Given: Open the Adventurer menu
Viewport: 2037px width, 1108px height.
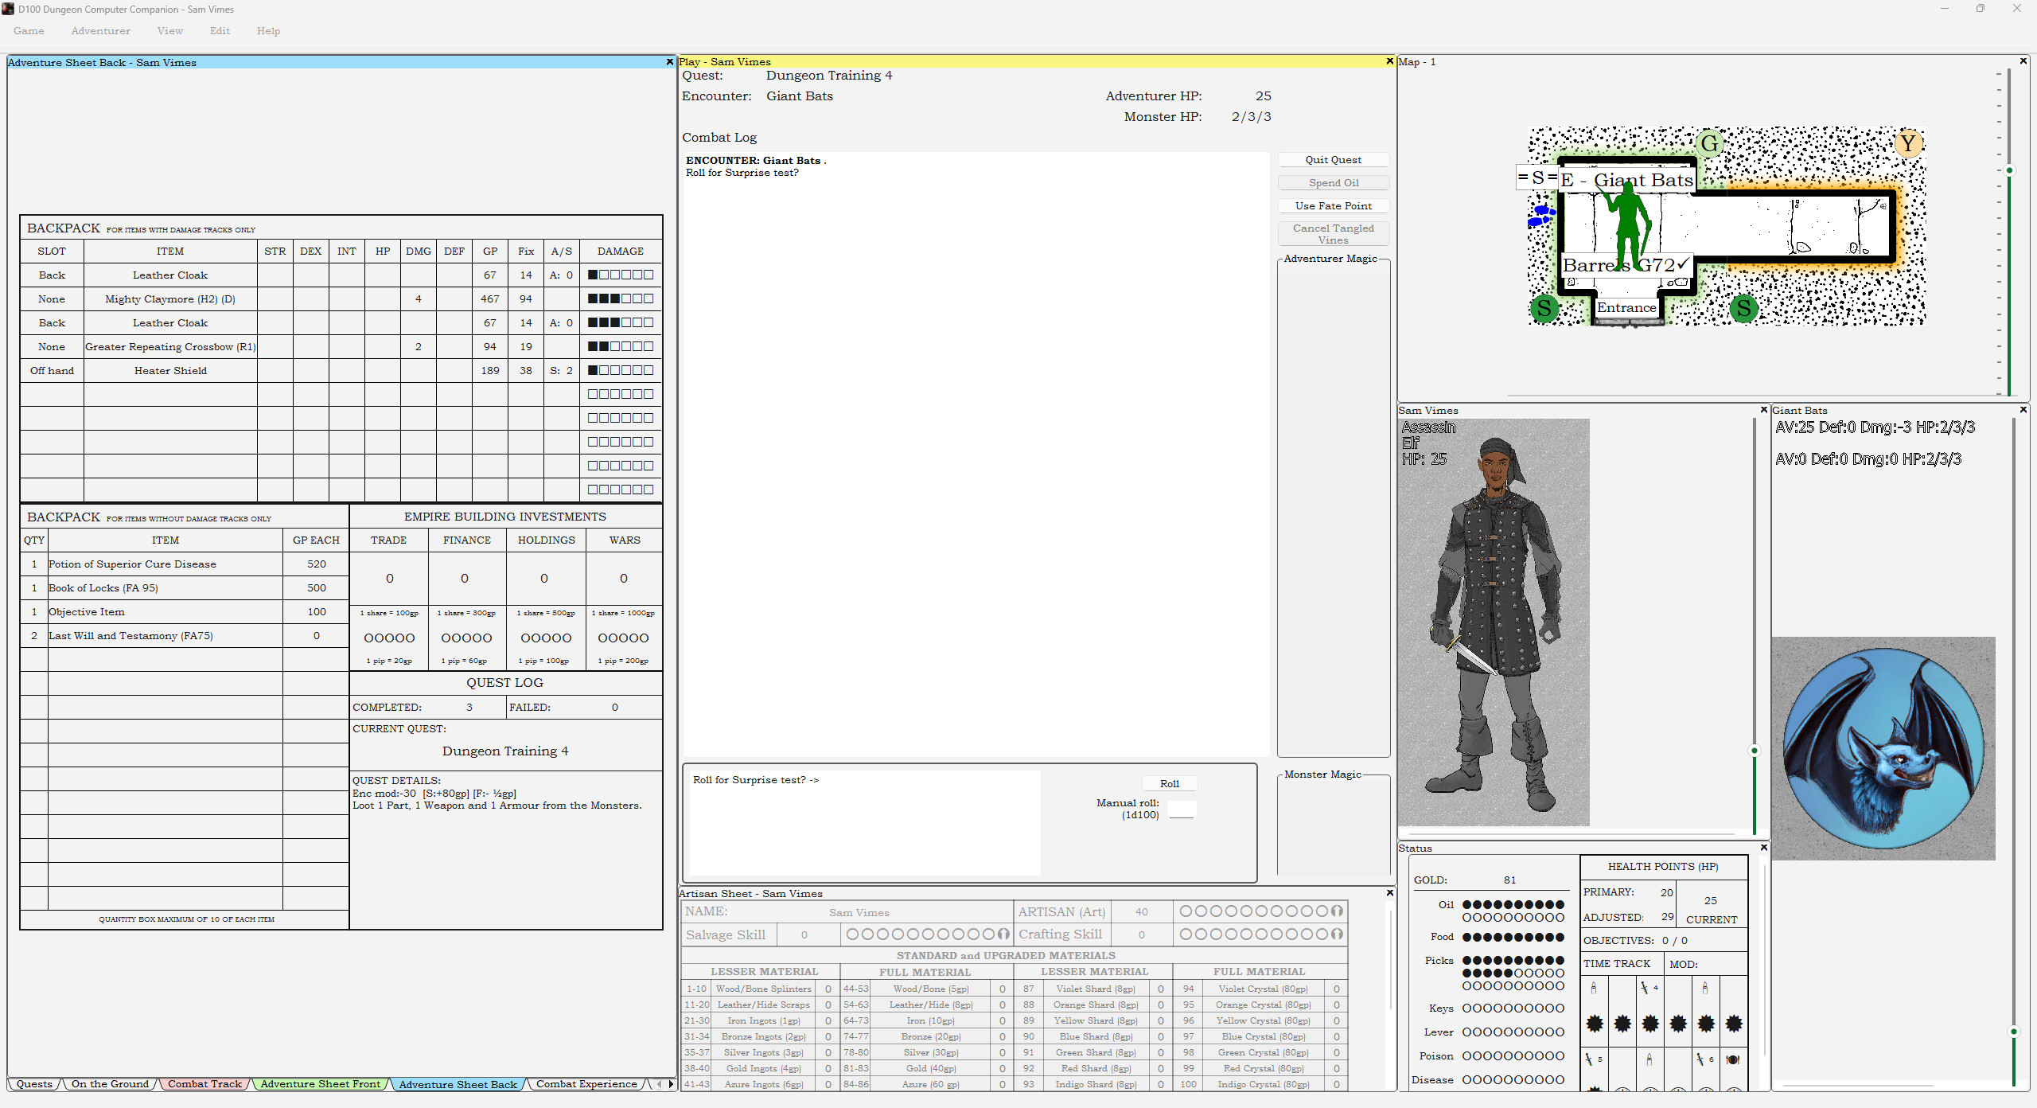Looking at the screenshot, I should [100, 31].
